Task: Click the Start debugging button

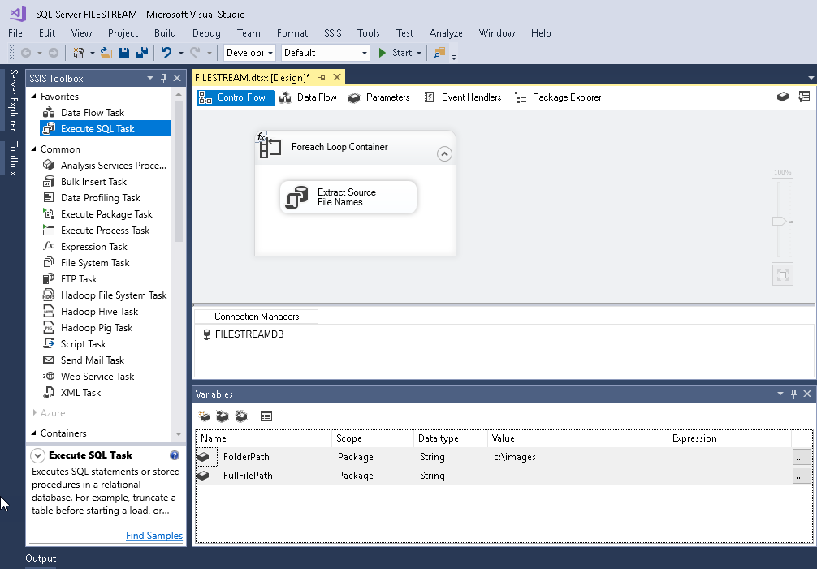Action: click(395, 53)
